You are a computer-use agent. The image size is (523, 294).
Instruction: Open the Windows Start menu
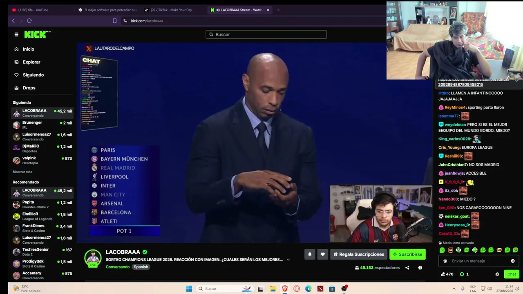coord(189,289)
